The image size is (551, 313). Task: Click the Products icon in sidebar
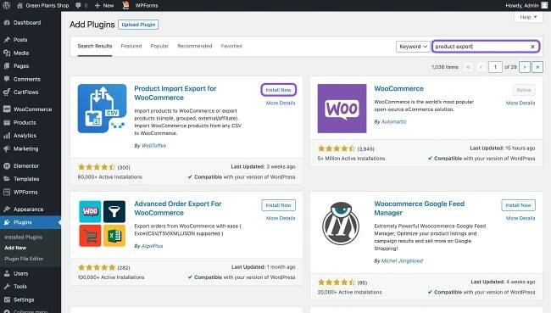pos(7,122)
